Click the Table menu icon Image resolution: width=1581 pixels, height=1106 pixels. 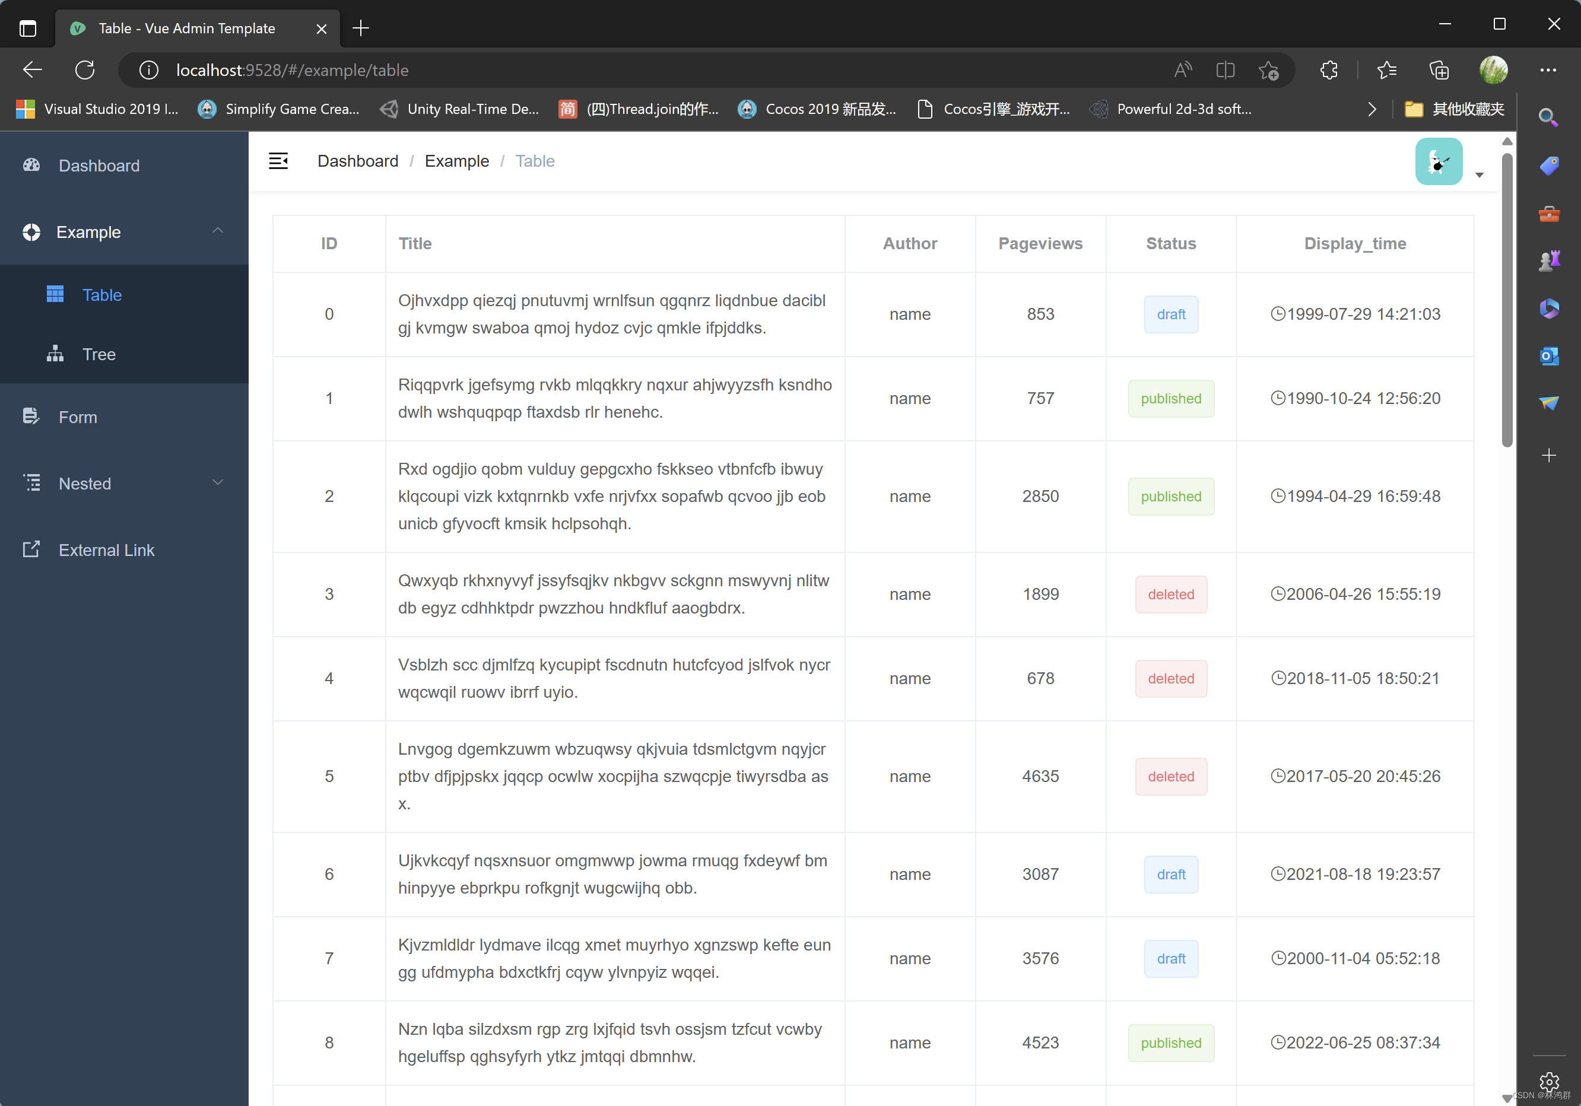point(54,294)
